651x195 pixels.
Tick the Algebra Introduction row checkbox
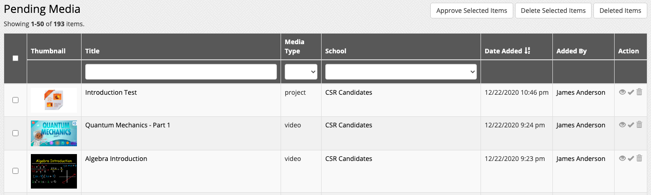pos(15,171)
